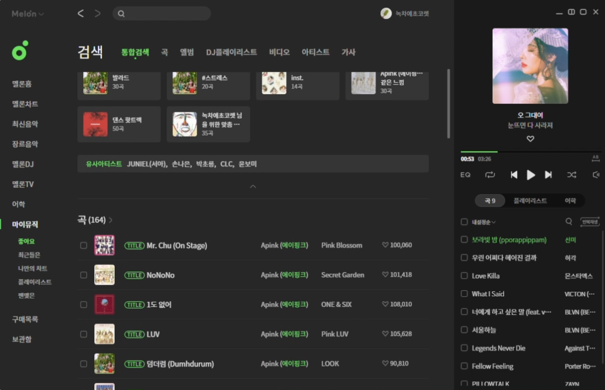Screen dimensions: 605x390
Task: Open the 발라드 30곡 playlist card
Action: coord(119,85)
